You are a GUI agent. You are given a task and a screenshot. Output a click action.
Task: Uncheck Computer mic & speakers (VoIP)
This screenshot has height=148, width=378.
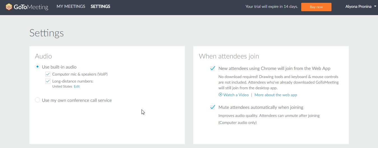click(48, 74)
